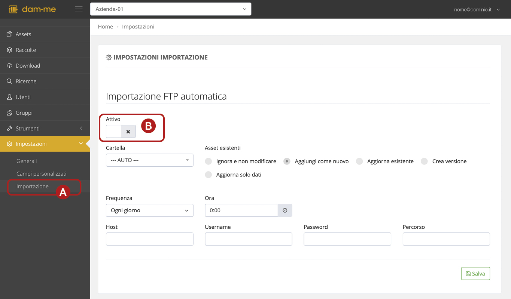This screenshot has width=511, height=299.
Task: Click the Utenti user icon
Action: click(10, 97)
